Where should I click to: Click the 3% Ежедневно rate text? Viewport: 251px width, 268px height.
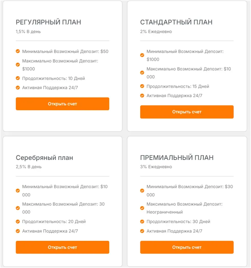point(156,167)
